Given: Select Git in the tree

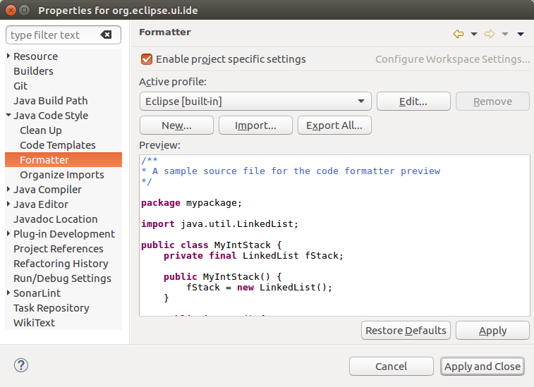Looking at the screenshot, I should [20, 86].
